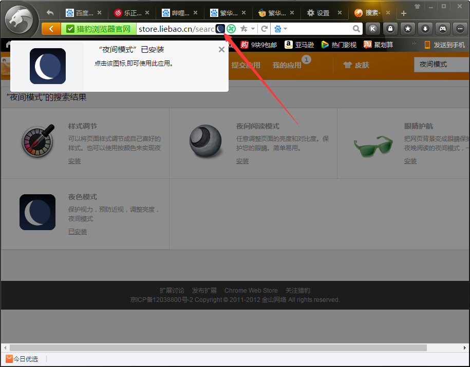Click 安装 under 夜间阅读模式

[242, 161]
